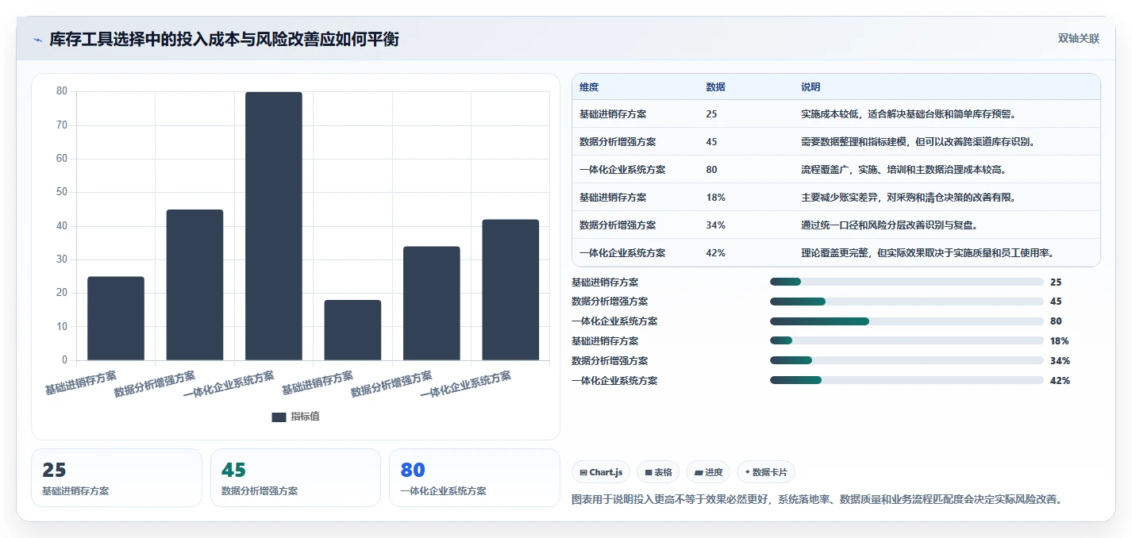Image resolution: width=1132 pixels, height=538 pixels.
Task: Click the chart bar valued 25
Action: 116,318
